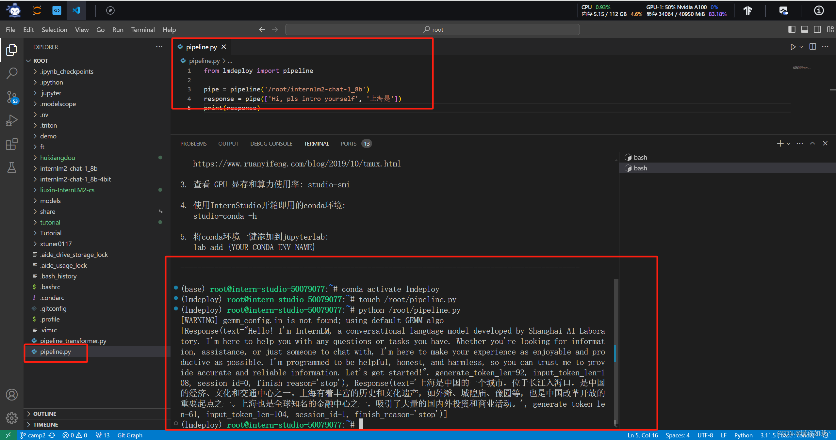Open editor More Actions ellipsis

point(825,47)
